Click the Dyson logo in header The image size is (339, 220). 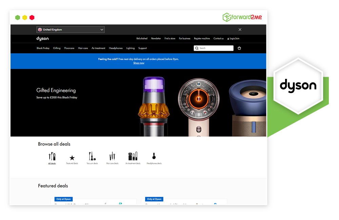point(43,39)
